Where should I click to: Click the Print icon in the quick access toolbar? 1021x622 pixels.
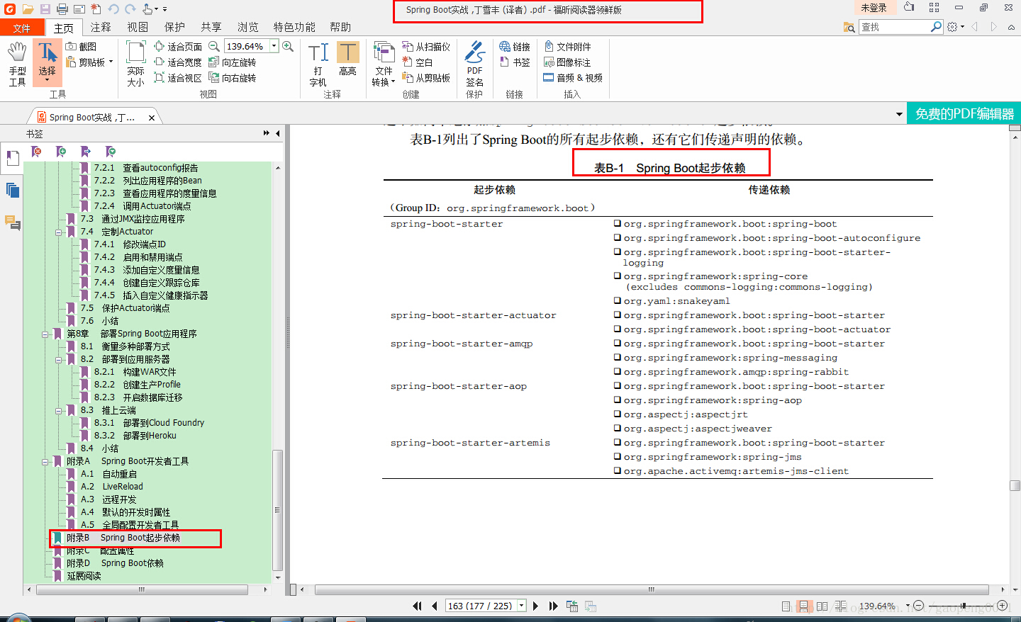pyautogui.click(x=62, y=9)
